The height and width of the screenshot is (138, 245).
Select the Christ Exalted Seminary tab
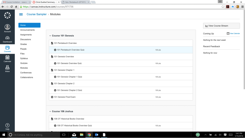click(x=46, y=2)
